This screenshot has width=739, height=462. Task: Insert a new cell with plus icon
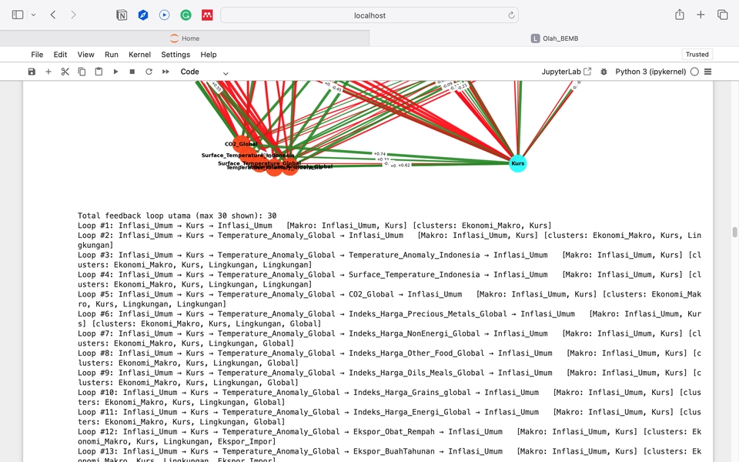(x=48, y=72)
